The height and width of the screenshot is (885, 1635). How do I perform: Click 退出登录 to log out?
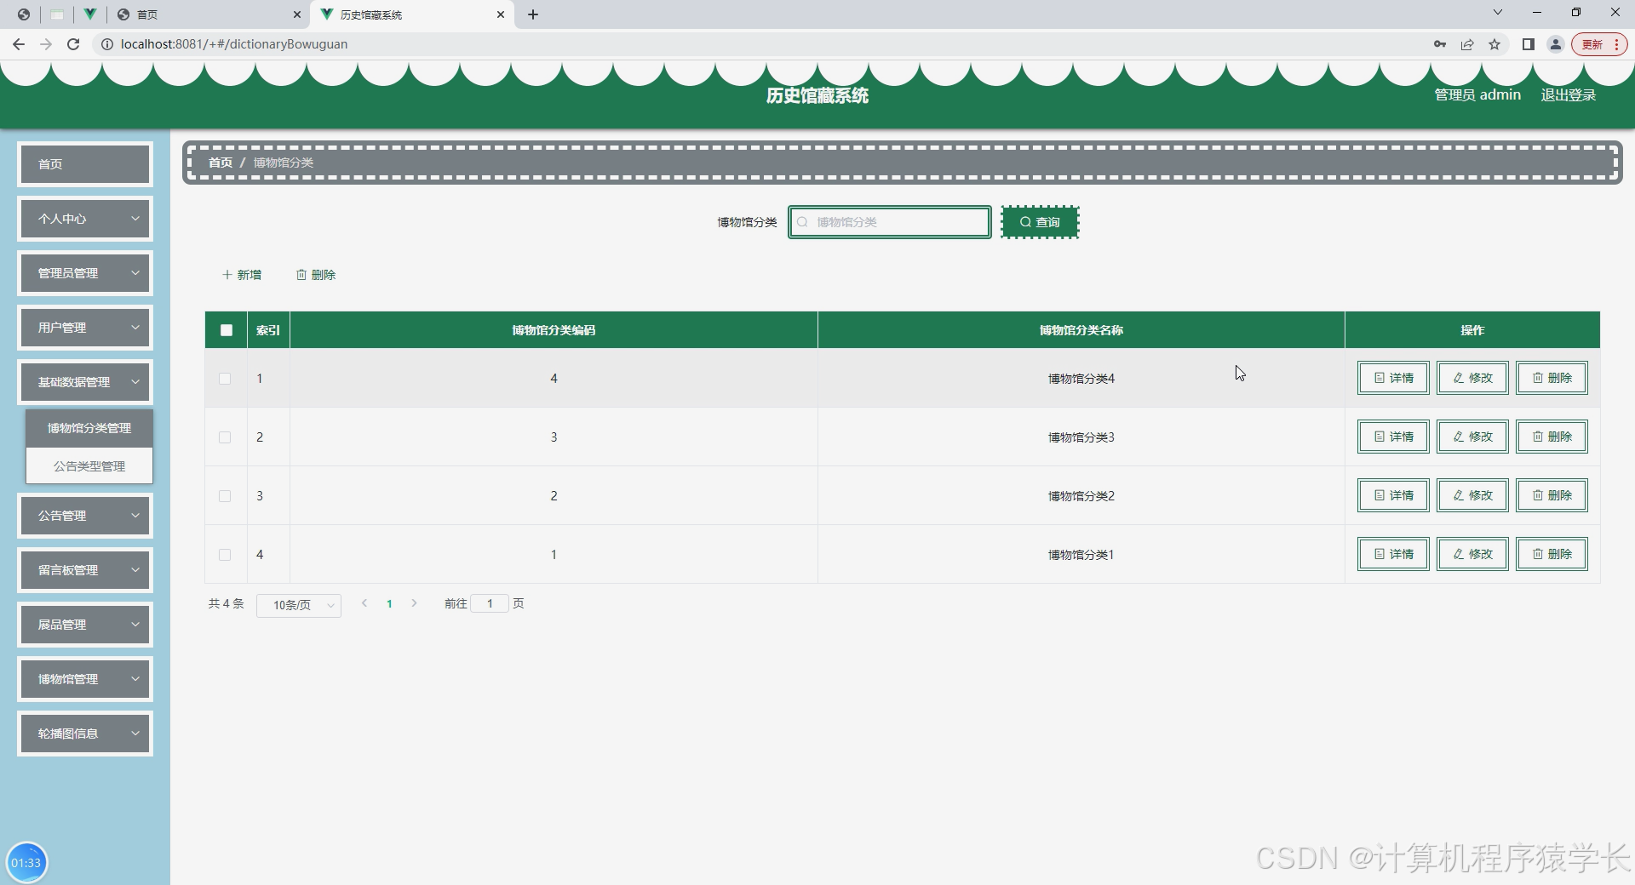(x=1569, y=95)
